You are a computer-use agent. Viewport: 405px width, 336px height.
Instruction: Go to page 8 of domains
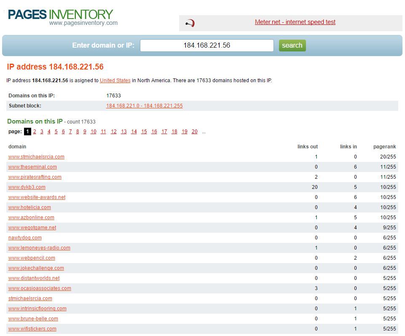coord(78,132)
